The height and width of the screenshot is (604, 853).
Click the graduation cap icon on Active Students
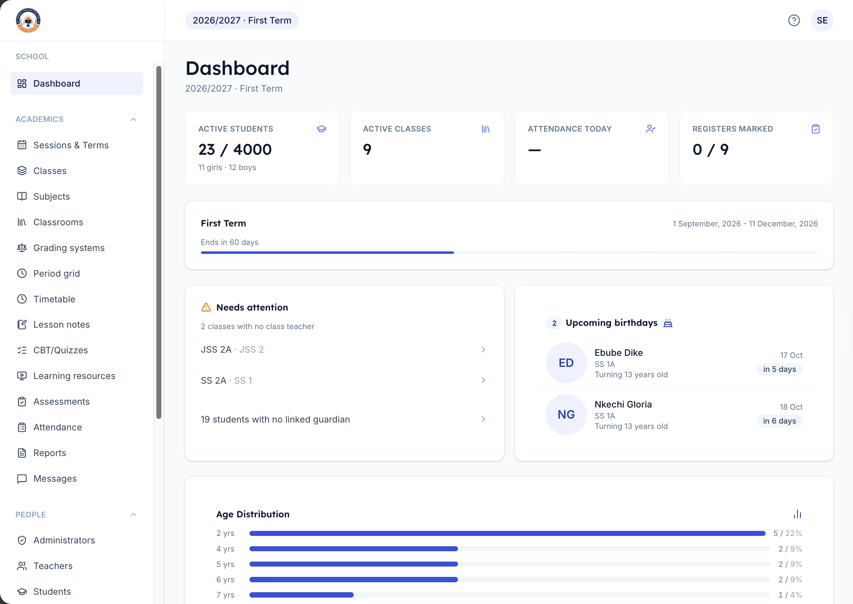pyautogui.click(x=321, y=129)
